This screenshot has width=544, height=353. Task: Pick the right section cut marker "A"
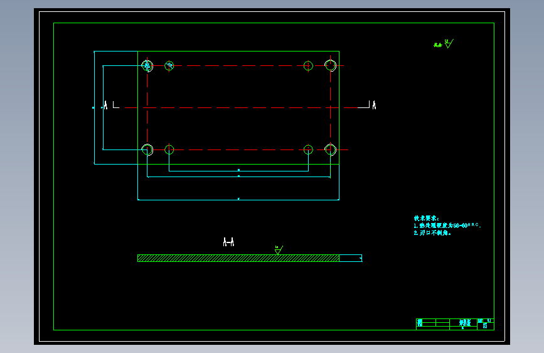click(x=374, y=105)
